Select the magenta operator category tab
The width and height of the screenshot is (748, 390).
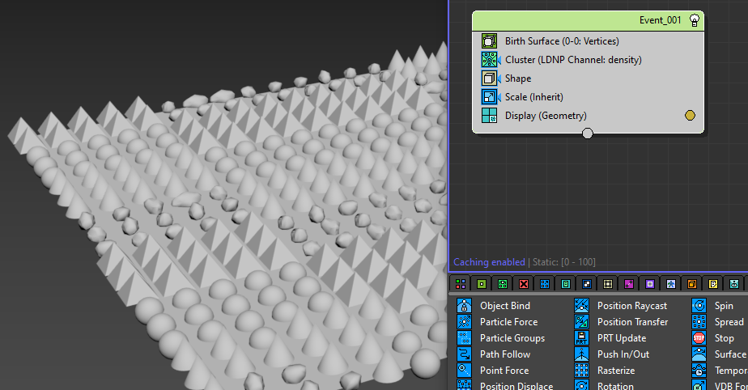pyautogui.click(x=628, y=284)
